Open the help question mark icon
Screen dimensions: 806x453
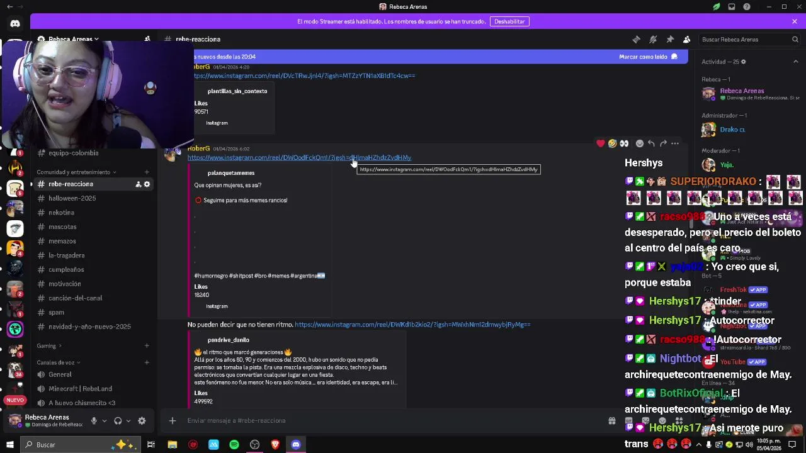point(747,7)
